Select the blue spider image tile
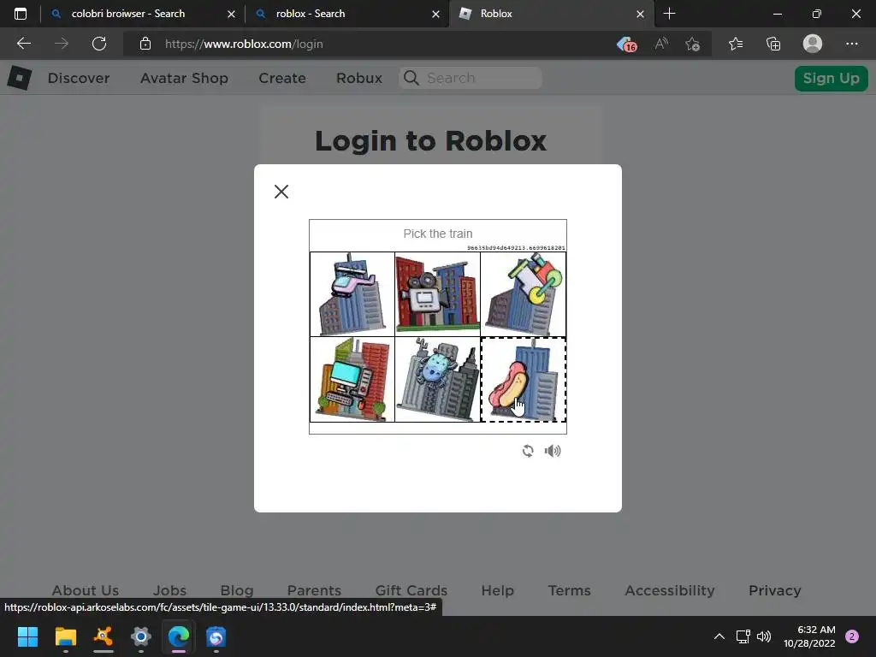The width and height of the screenshot is (876, 657). 437,379
